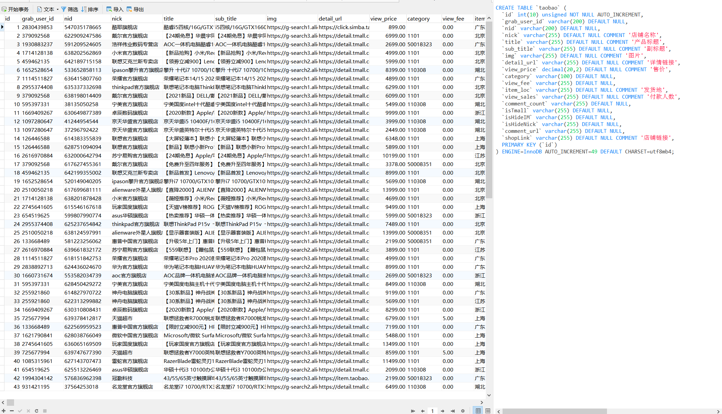Image resolution: width=722 pixels, height=414 pixels.
Task: Select the nid column header
Action: pos(87,19)
